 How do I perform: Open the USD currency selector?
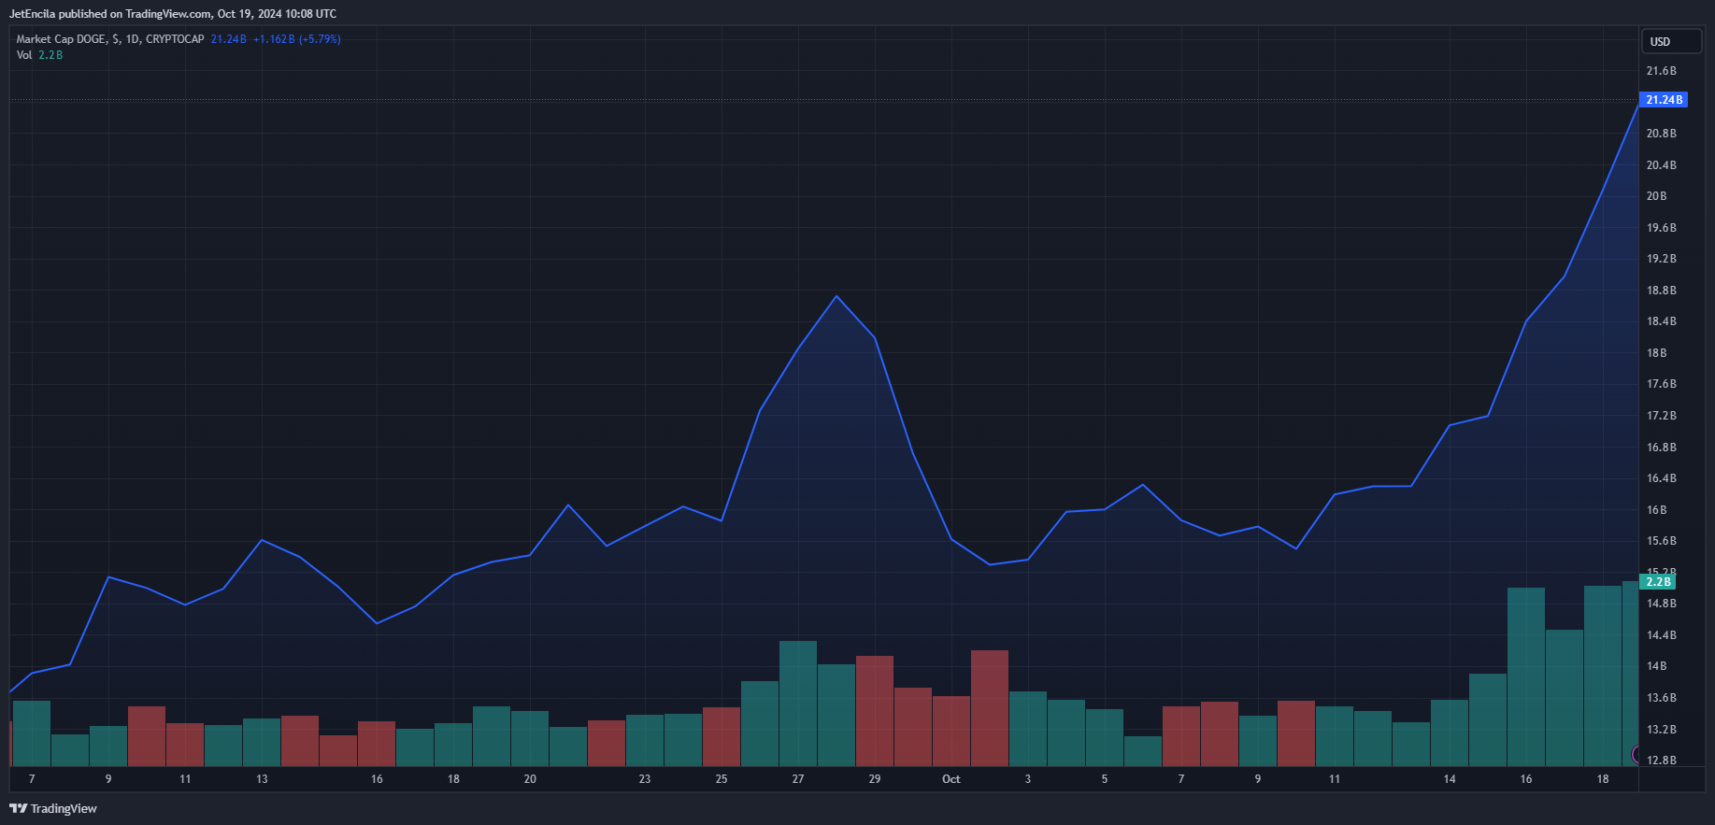tap(1671, 41)
